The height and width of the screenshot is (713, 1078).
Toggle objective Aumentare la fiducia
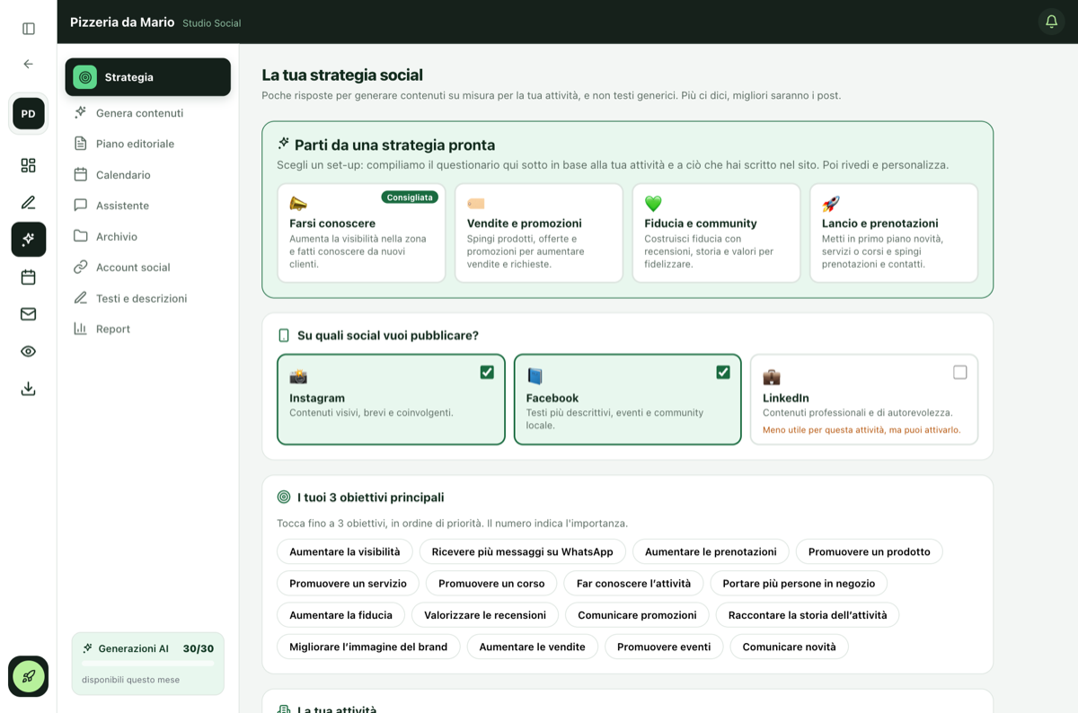point(341,615)
